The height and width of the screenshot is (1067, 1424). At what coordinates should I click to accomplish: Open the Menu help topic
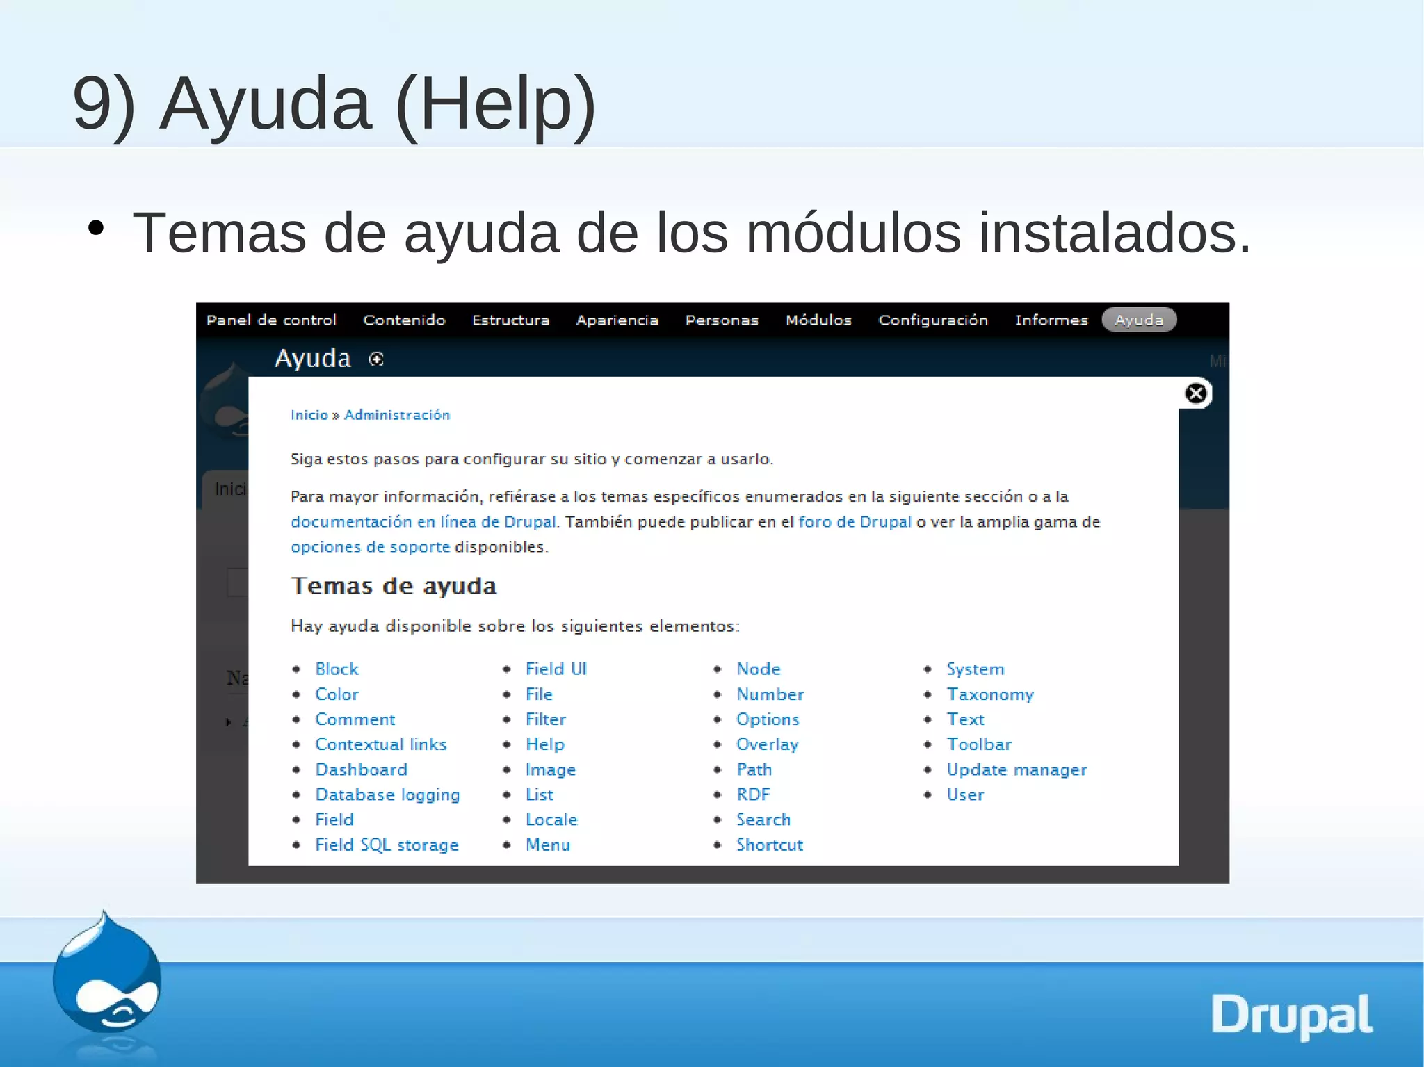pos(547,845)
